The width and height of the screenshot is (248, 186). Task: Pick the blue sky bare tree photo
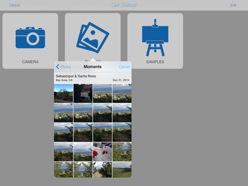click(x=64, y=93)
